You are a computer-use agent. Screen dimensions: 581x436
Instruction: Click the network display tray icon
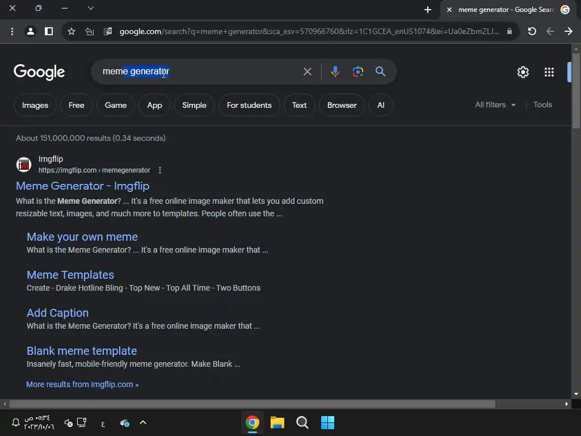point(82,422)
